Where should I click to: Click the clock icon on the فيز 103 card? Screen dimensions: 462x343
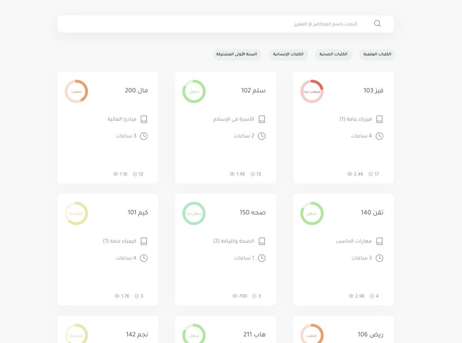click(x=379, y=136)
